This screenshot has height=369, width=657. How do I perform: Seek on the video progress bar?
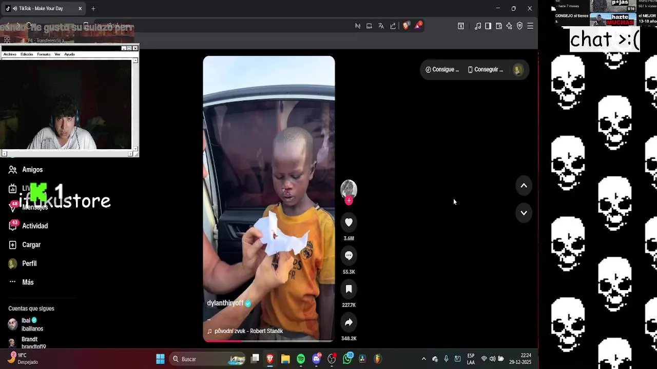click(268, 340)
